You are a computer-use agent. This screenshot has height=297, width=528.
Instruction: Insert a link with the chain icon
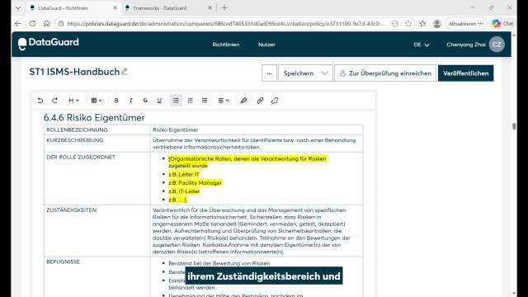[260, 101]
